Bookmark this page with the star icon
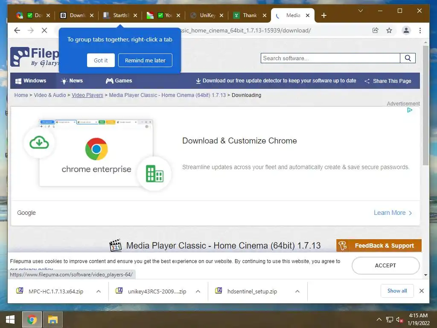Image resolution: width=437 pixels, height=328 pixels. pyautogui.click(x=389, y=30)
